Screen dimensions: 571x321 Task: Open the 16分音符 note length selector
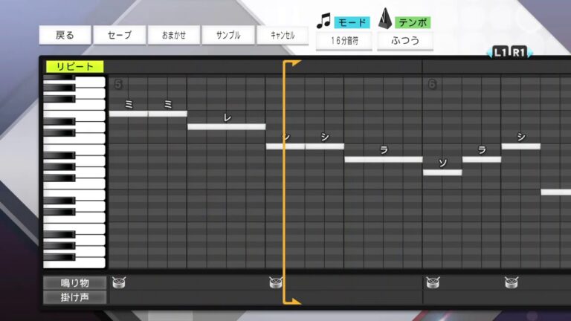tap(343, 41)
